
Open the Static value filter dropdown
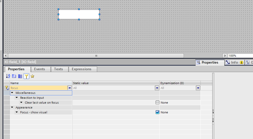[157, 88]
